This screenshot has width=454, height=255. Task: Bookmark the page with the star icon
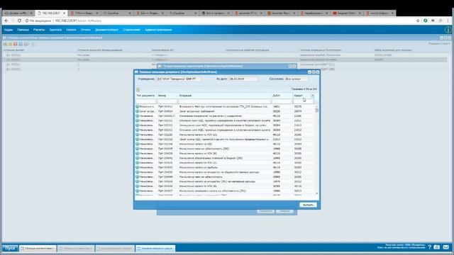418,21
